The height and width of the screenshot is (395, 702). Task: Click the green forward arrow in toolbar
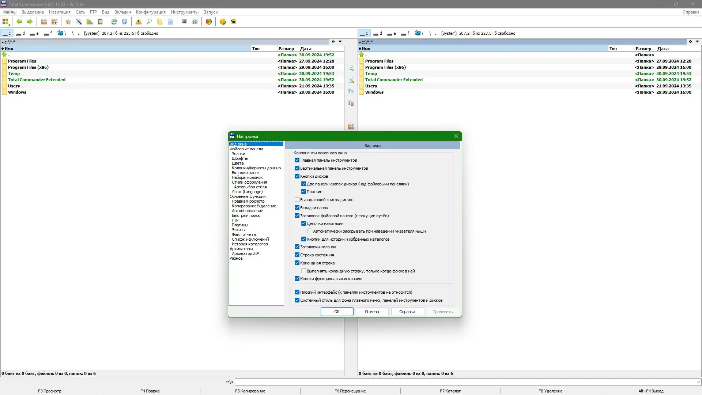click(30, 22)
